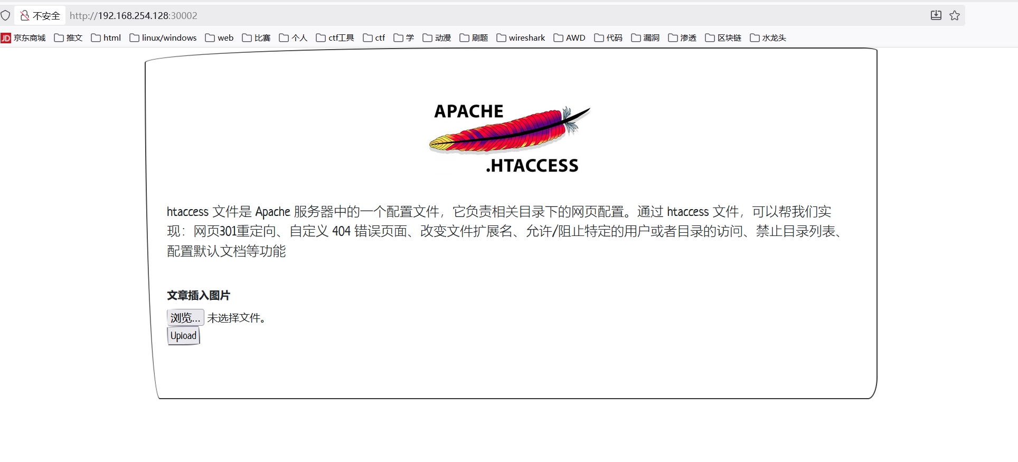The image size is (1018, 462).
Task: Open the ctf工具 bookmark folder
Action: pos(335,38)
